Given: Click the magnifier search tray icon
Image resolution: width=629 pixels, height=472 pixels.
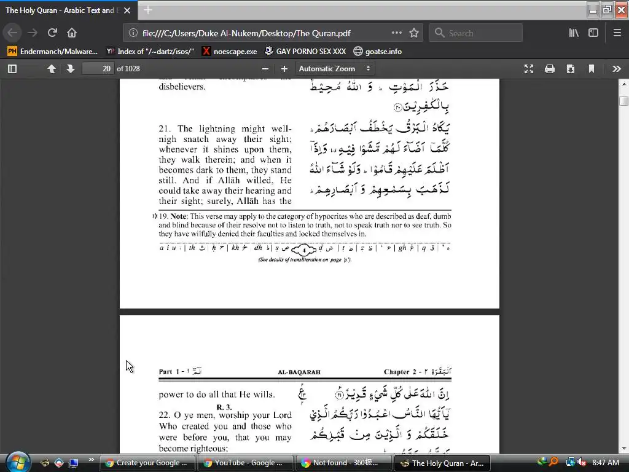Looking at the screenshot, I should pos(553,462).
